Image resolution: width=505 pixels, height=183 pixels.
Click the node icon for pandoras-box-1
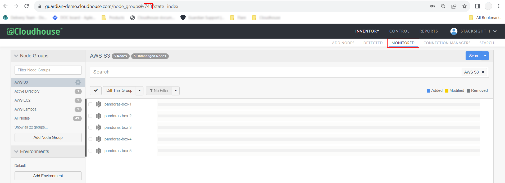(x=99, y=104)
